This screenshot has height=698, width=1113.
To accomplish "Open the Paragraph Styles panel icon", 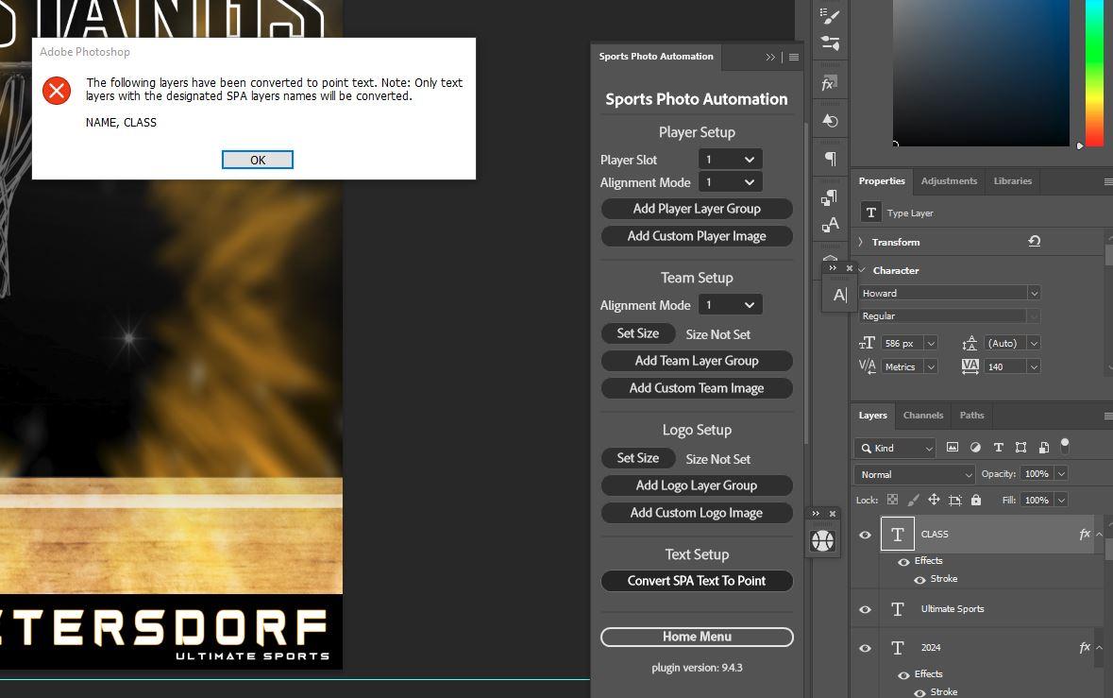I will [829, 198].
